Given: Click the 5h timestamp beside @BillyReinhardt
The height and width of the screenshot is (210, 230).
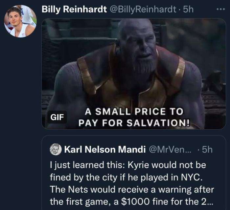Looking at the screenshot, I should (188, 10).
